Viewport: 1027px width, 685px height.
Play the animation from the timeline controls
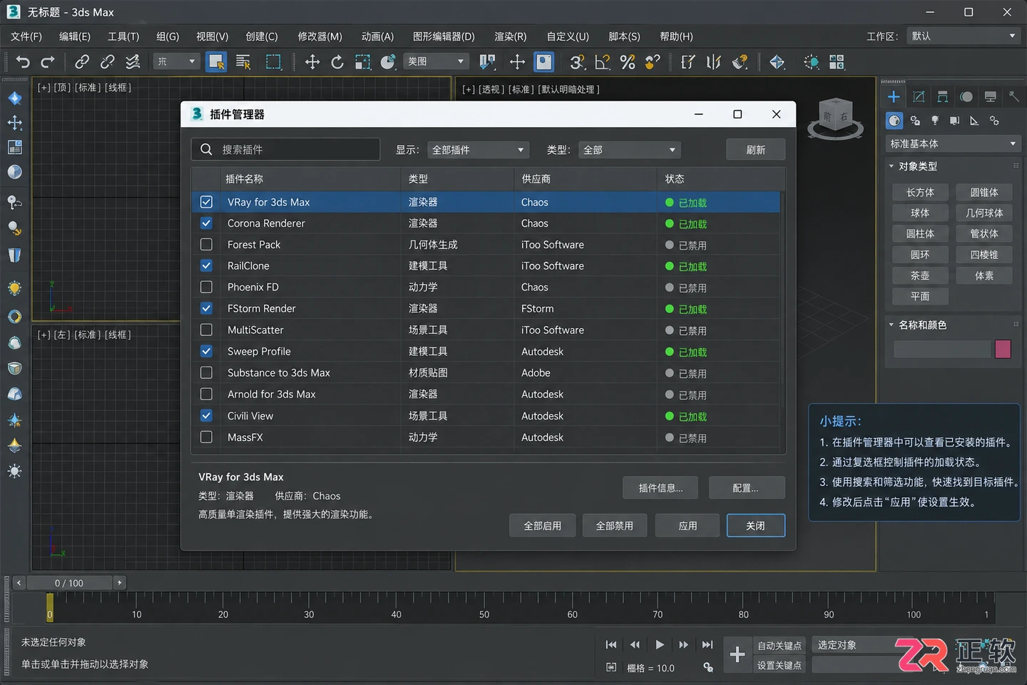click(x=660, y=645)
